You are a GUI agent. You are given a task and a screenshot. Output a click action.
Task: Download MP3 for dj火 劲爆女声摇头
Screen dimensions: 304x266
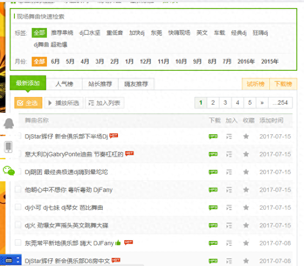click(213, 225)
